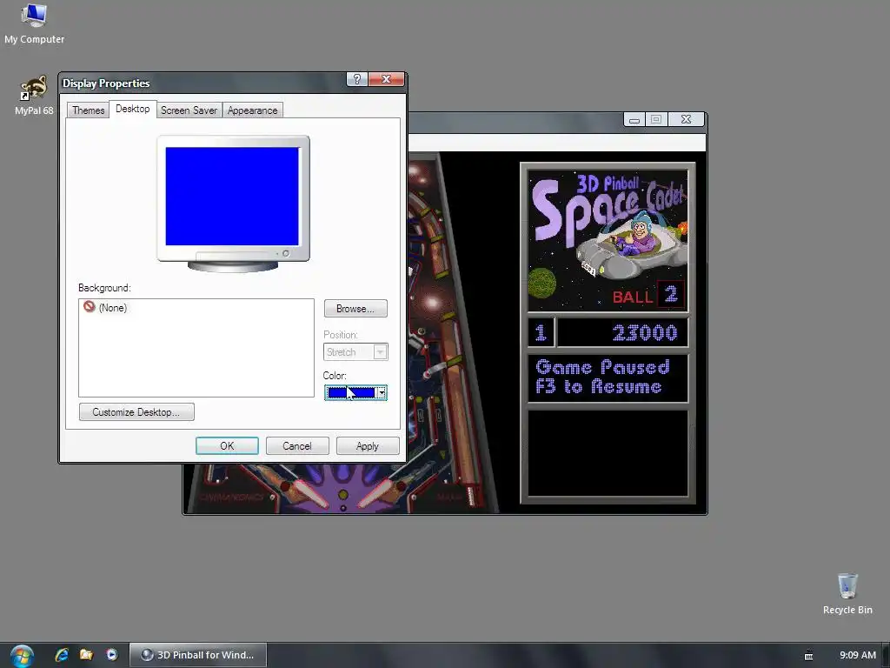The width and height of the screenshot is (890, 668).
Task: Click the player 1 indicator in Pinball
Action: click(541, 332)
